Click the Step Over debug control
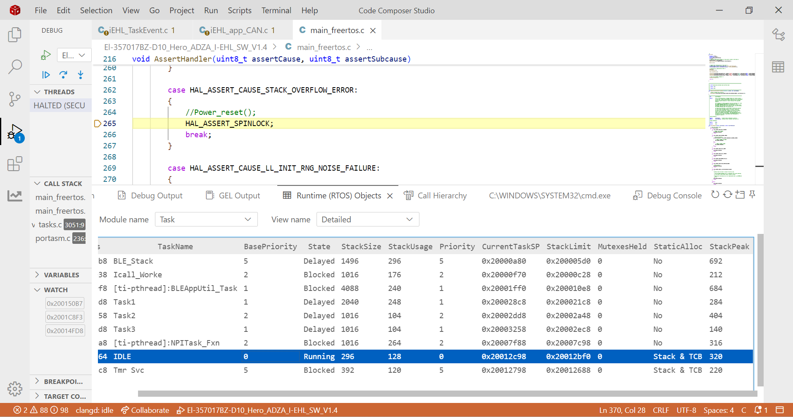Viewport: 793px width, 417px height. 63,75
